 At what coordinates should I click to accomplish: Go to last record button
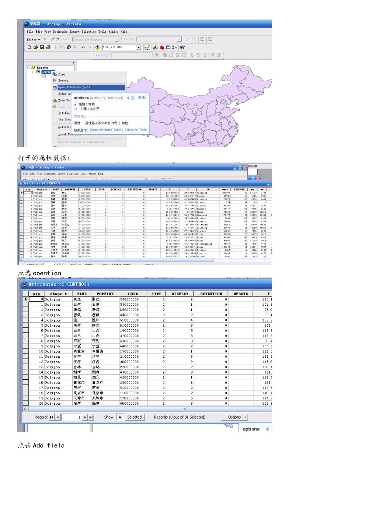[91, 417]
